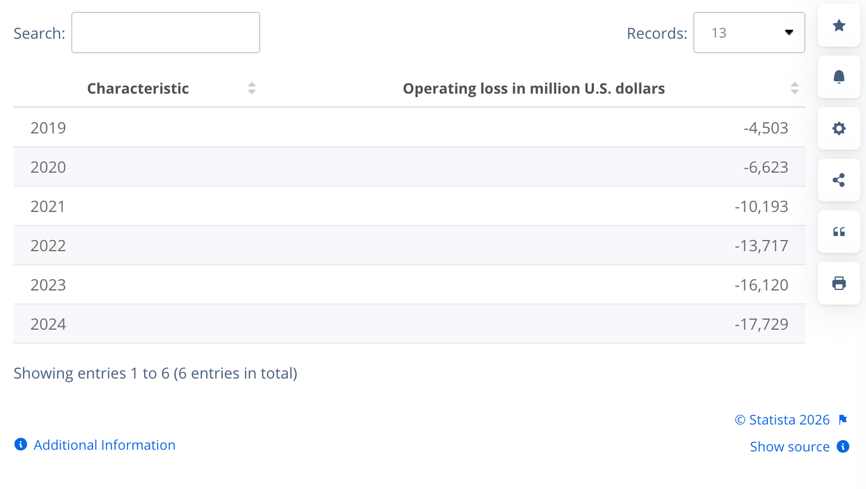Click the flag icon beside Statista 2026
This screenshot has width=866, height=489.
(842, 419)
